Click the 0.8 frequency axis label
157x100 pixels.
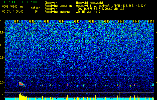tap(2, 70)
